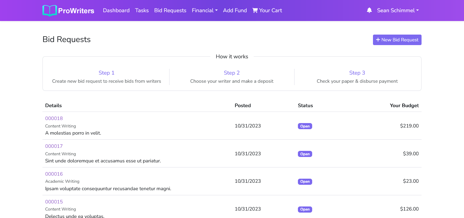The height and width of the screenshot is (218, 464).
Task: Click the shopping cart icon
Action: point(255,11)
